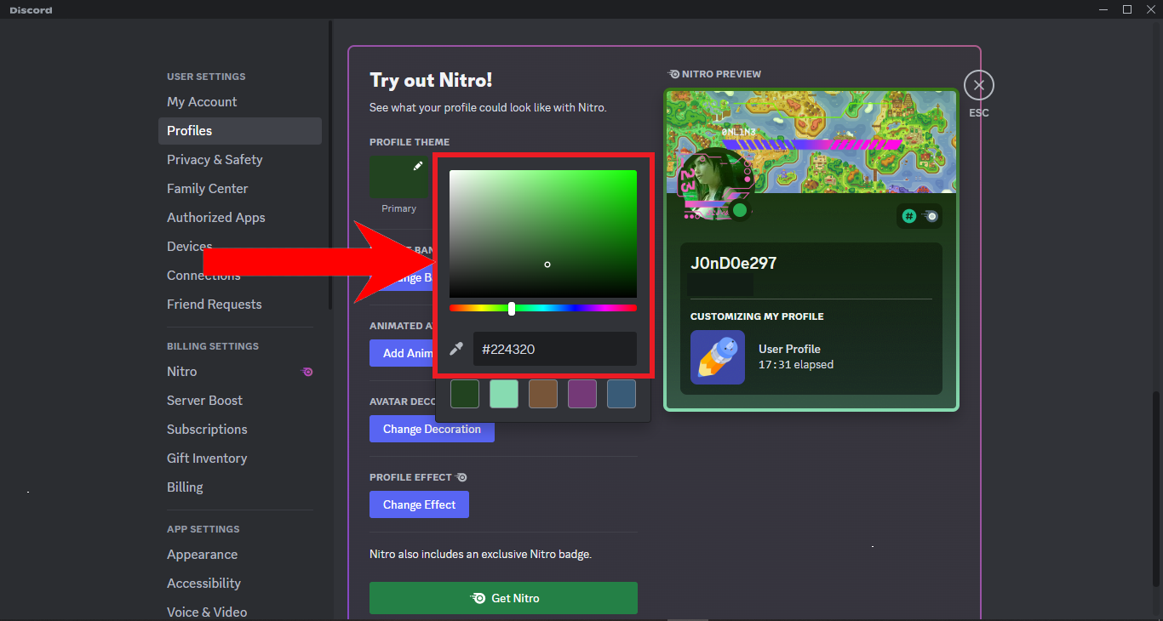This screenshot has width=1163, height=621.
Task: Choose the brown preset swatch
Action: [x=543, y=394]
